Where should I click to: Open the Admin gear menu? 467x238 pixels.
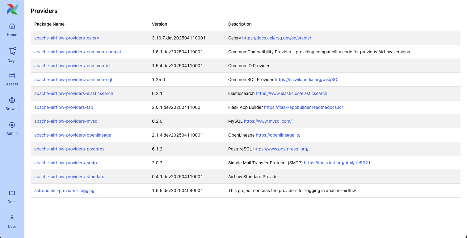point(12,129)
